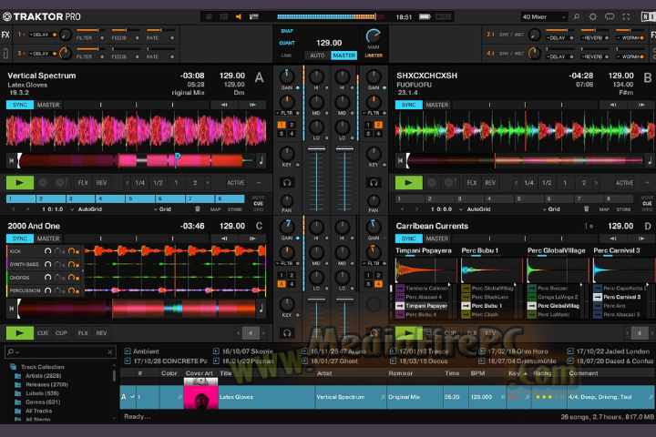Mute KICK stem headphone icon in Deck C
The height and width of the screenshot is (437, 656).
[47, 251]
